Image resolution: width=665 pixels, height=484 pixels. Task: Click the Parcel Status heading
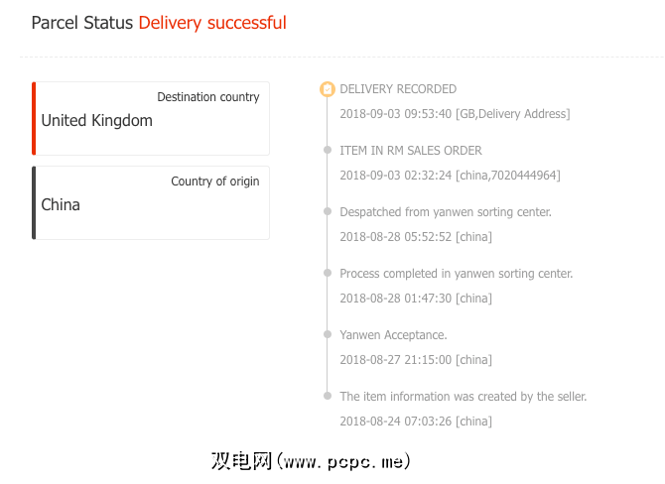click(81, 23)
